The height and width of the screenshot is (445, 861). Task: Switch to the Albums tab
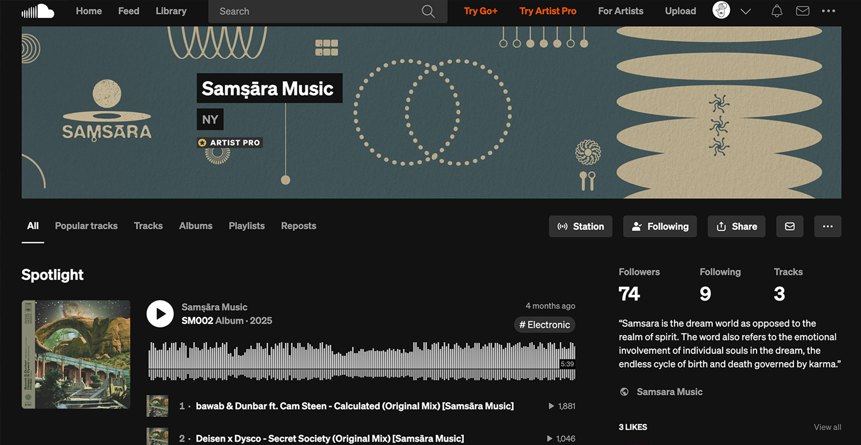point(196,226)
